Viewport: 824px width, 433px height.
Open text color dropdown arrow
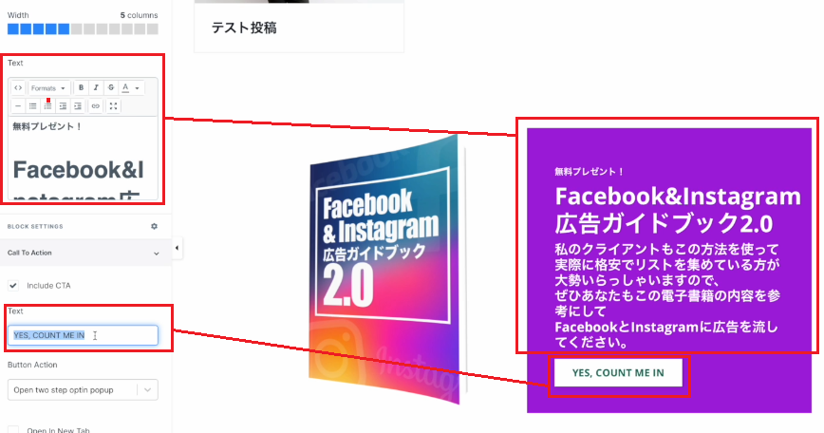pos(137,87)
